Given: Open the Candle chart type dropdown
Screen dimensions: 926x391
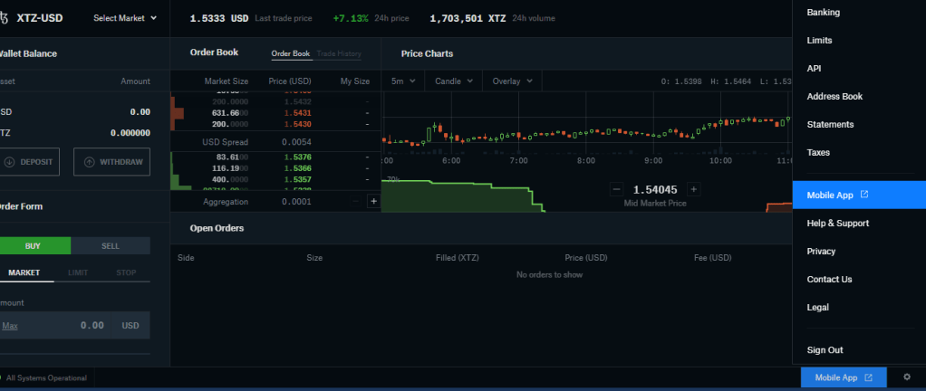Looking at the screenshot, I should click(x=453, y=81).
